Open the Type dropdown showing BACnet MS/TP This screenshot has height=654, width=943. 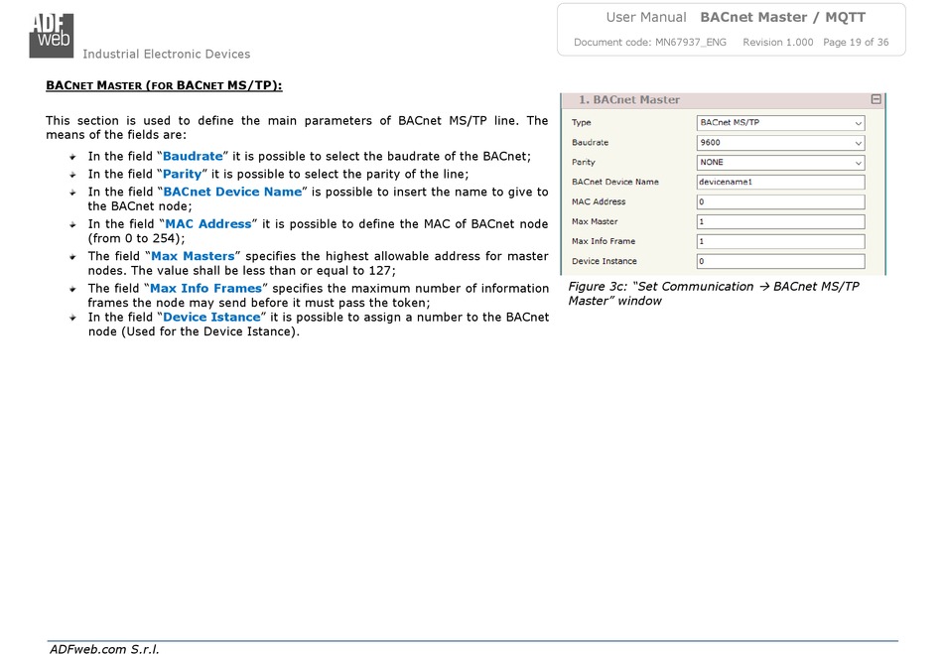(x=780, y=123)
